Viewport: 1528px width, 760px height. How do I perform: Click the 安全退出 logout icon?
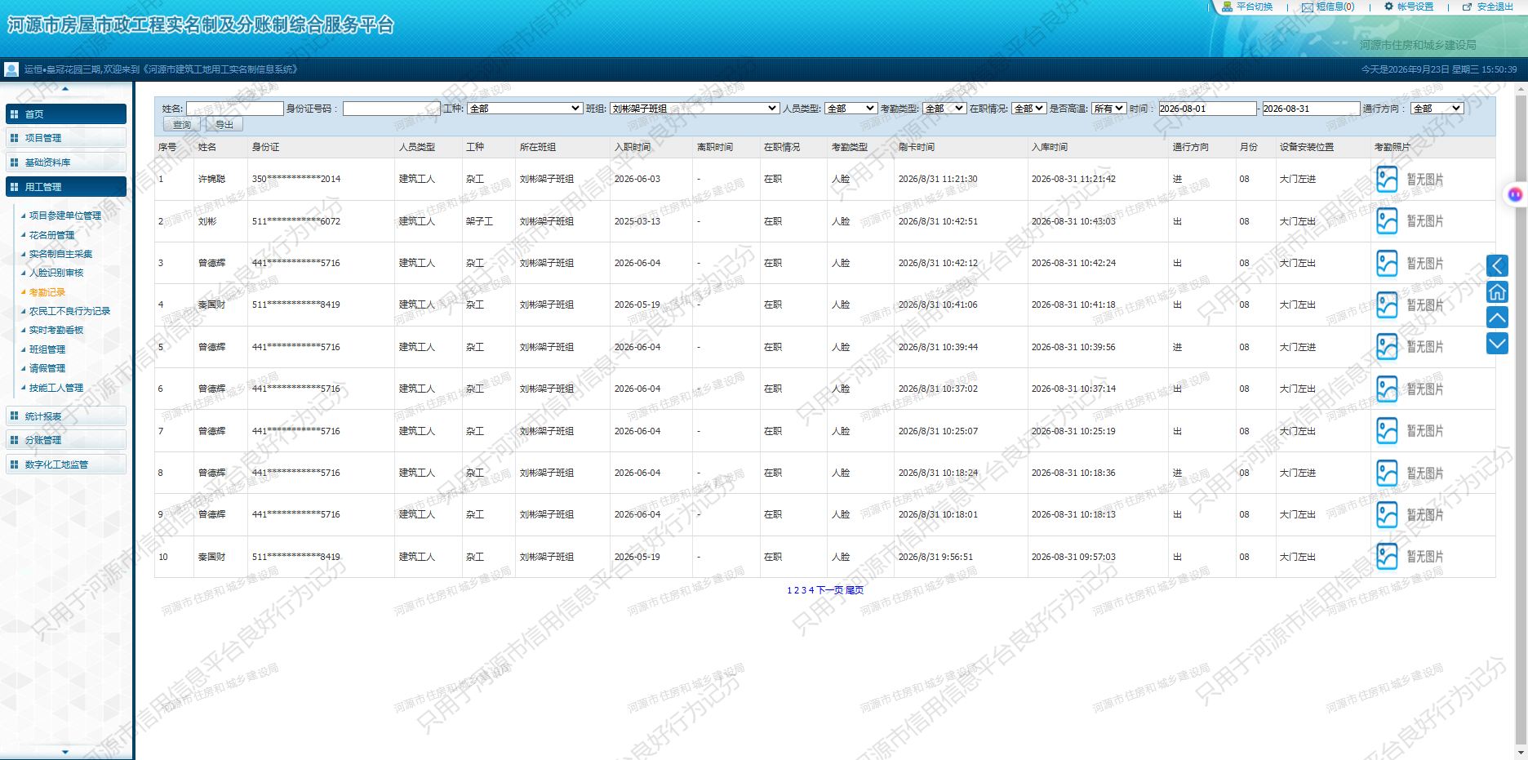tap(1467, 7)
